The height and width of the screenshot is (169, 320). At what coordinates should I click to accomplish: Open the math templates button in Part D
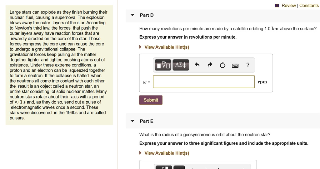point(163,65)
